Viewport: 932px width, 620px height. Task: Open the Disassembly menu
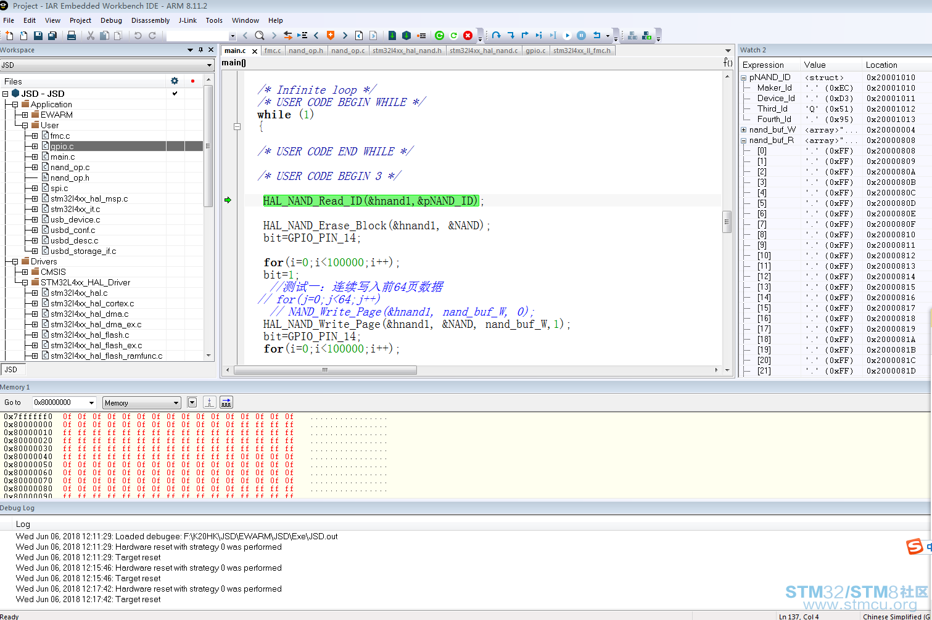coord(151,20)
